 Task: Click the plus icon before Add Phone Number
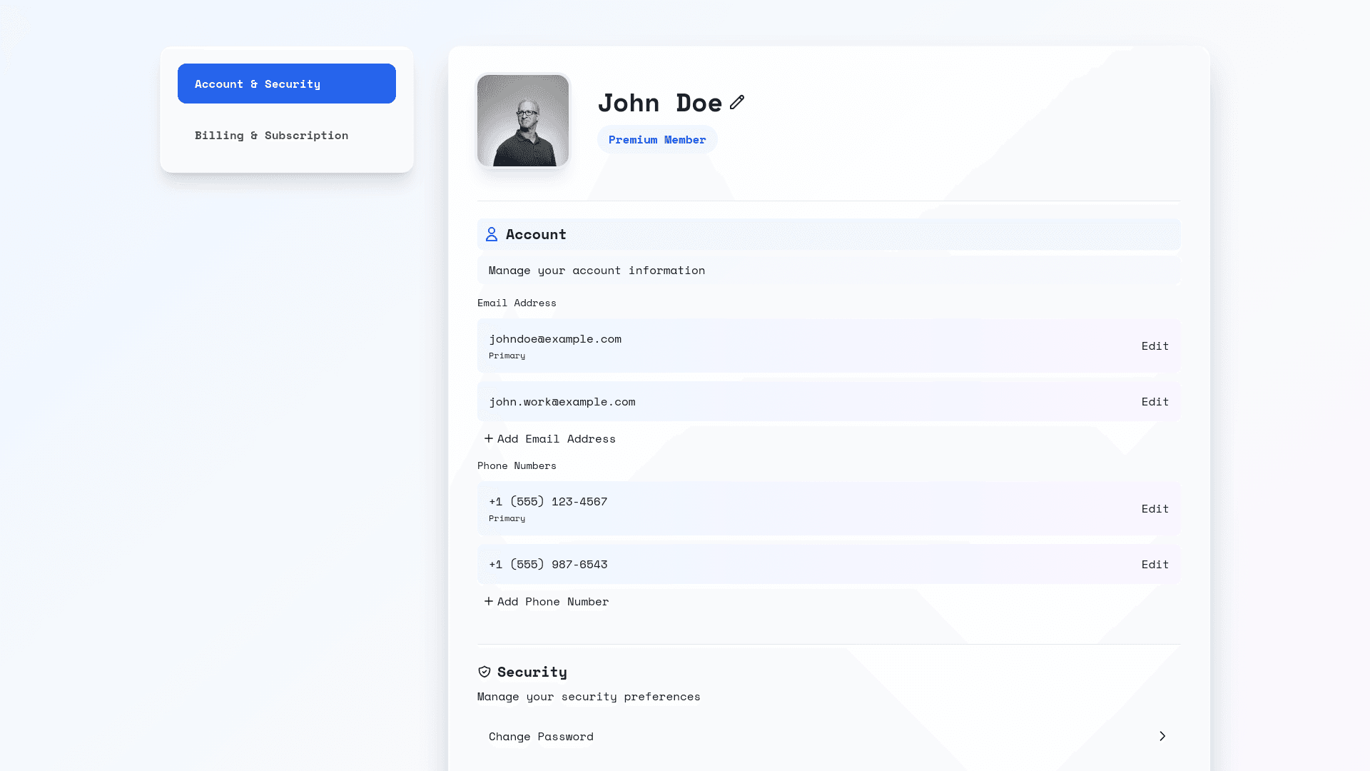pyautogui.click(x=489, y=601)
